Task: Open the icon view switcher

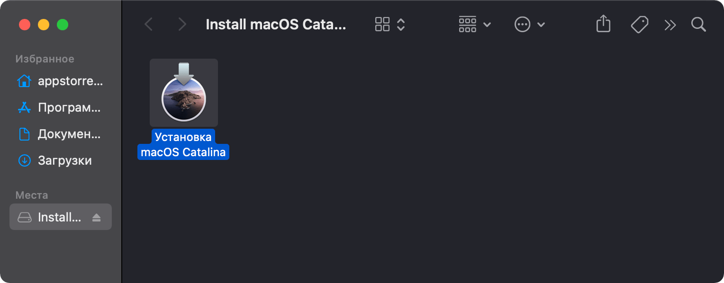Action: 390,24
